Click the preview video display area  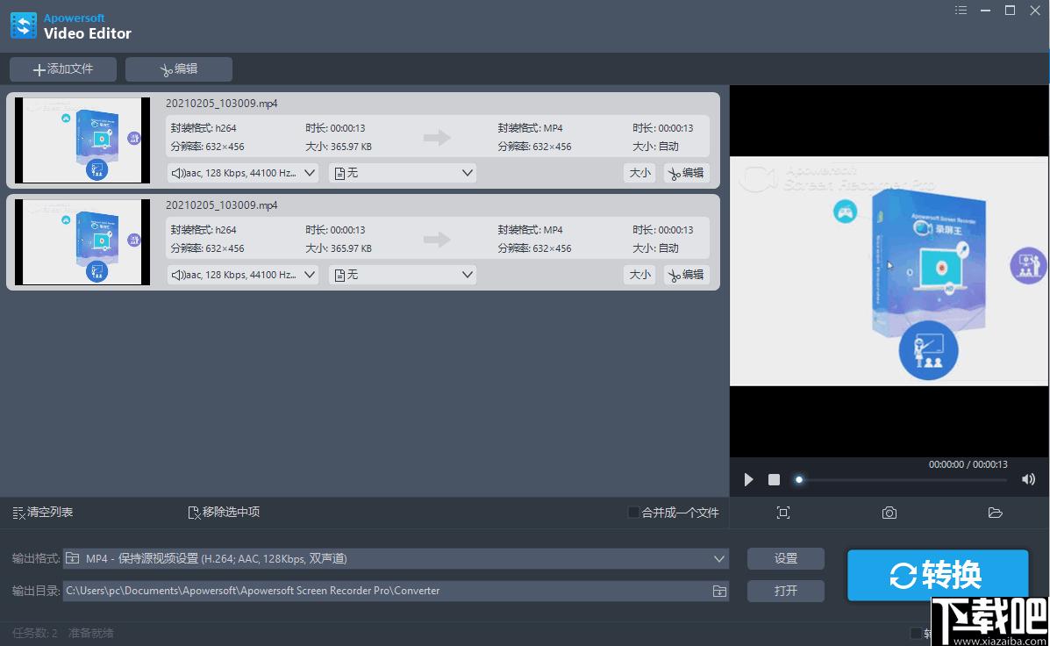coord(889,270)
